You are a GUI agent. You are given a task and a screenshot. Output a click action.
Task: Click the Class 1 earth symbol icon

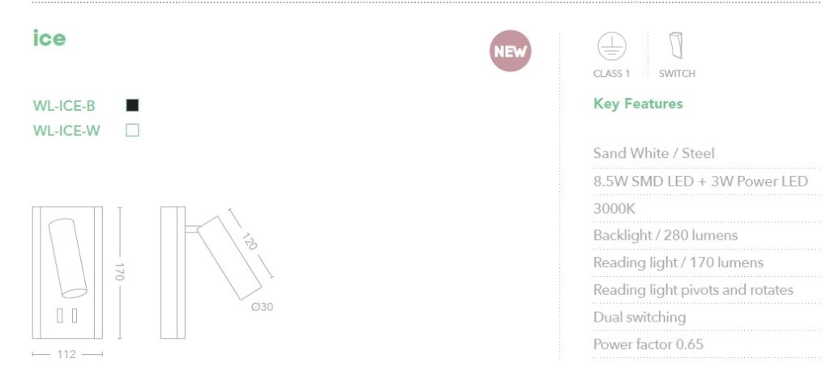[x=611, y=46]
